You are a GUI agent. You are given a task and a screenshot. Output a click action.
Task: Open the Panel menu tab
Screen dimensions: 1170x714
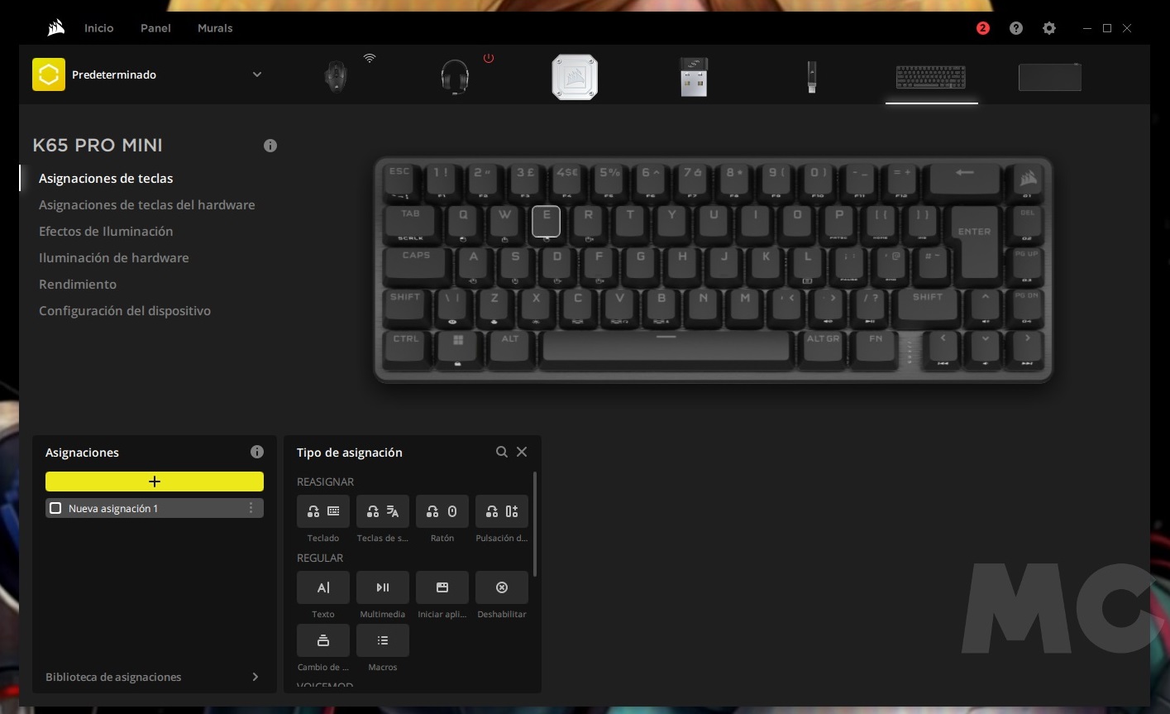tap(155, 28)
